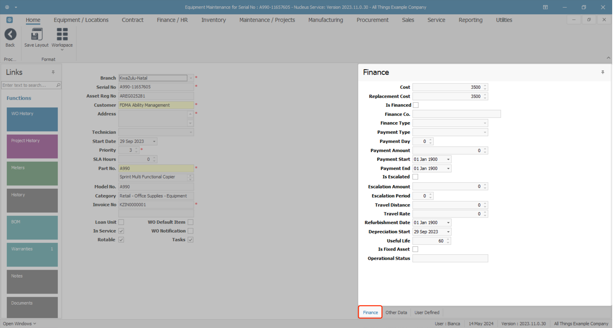Open the Refurbishment Date dropdown
The image size is (616, 328).
pyautogui.click(x=448, y=223)
